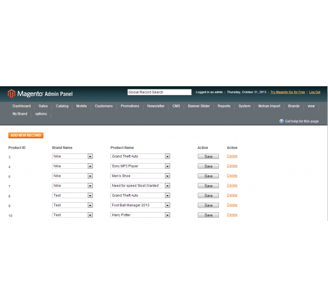Viewport: 328px width, 307px height.
Task: Open the Brands menu
Action: (x=294, y=106)
